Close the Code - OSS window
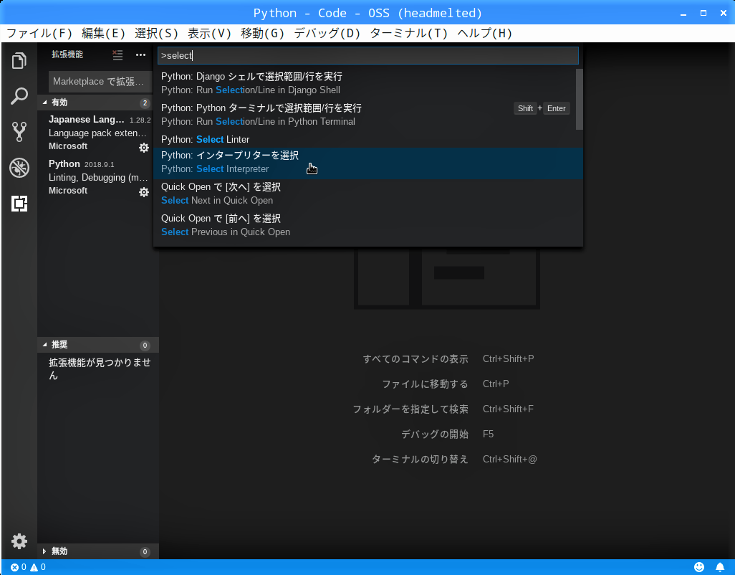Screen dimensions: 735x575 724,13
